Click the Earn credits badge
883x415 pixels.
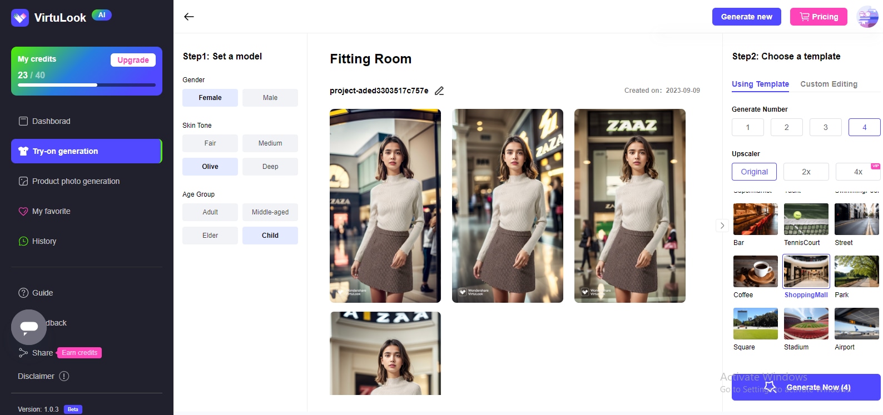80,353
